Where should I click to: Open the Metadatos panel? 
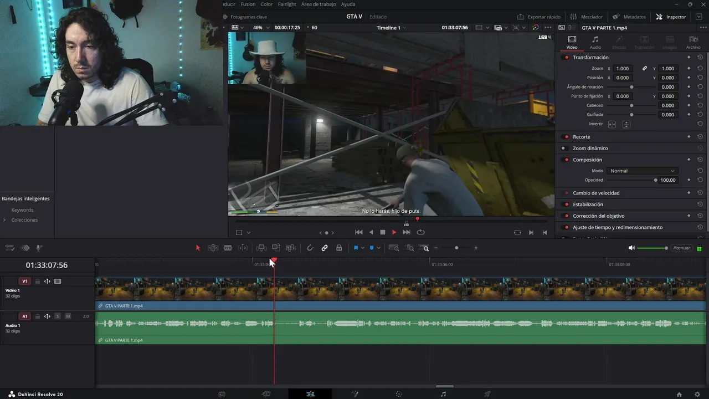point(629,17)
